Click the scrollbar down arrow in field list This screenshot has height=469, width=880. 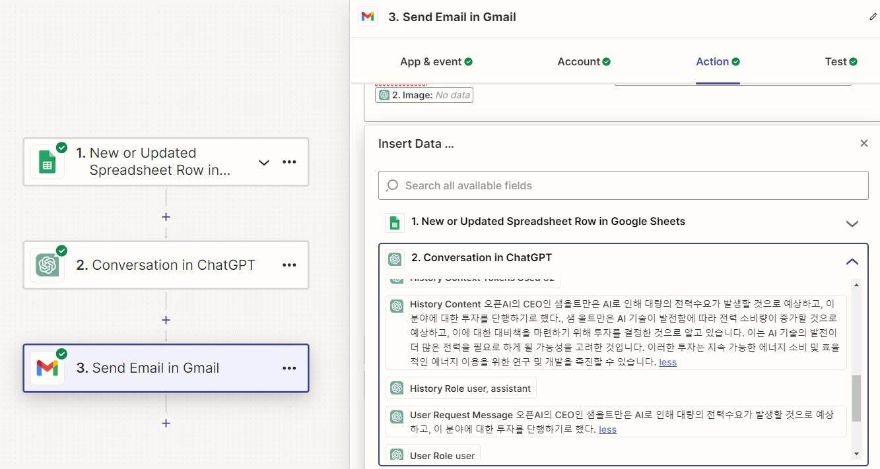pyautogui.click(x=856, y=454)
